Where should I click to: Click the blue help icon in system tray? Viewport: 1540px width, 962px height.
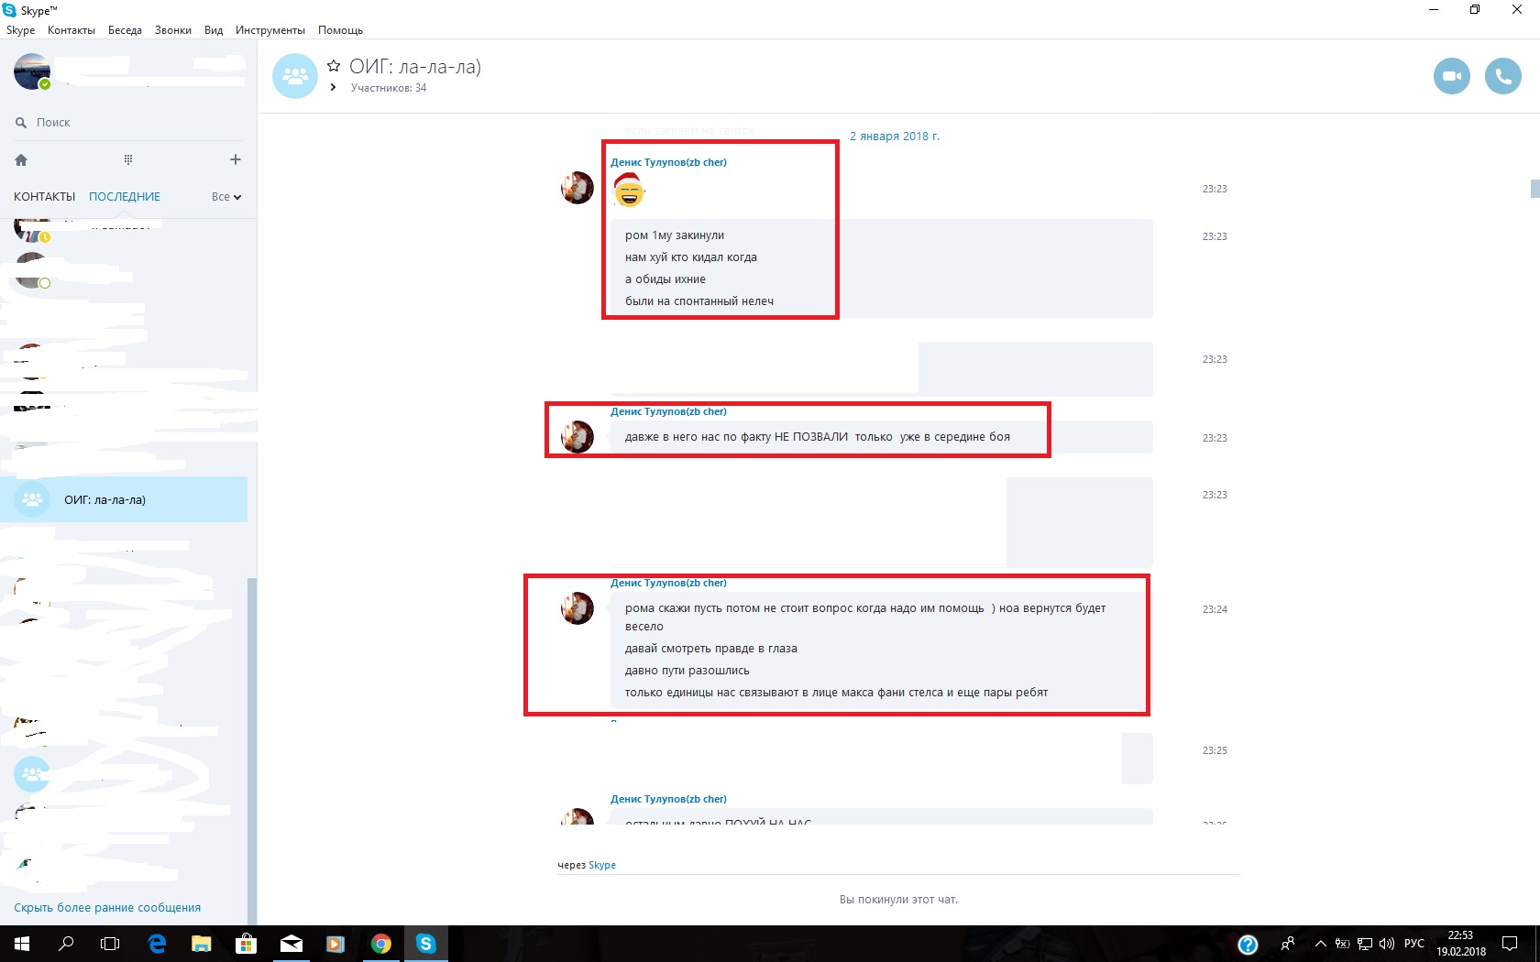coord(1248,944)
